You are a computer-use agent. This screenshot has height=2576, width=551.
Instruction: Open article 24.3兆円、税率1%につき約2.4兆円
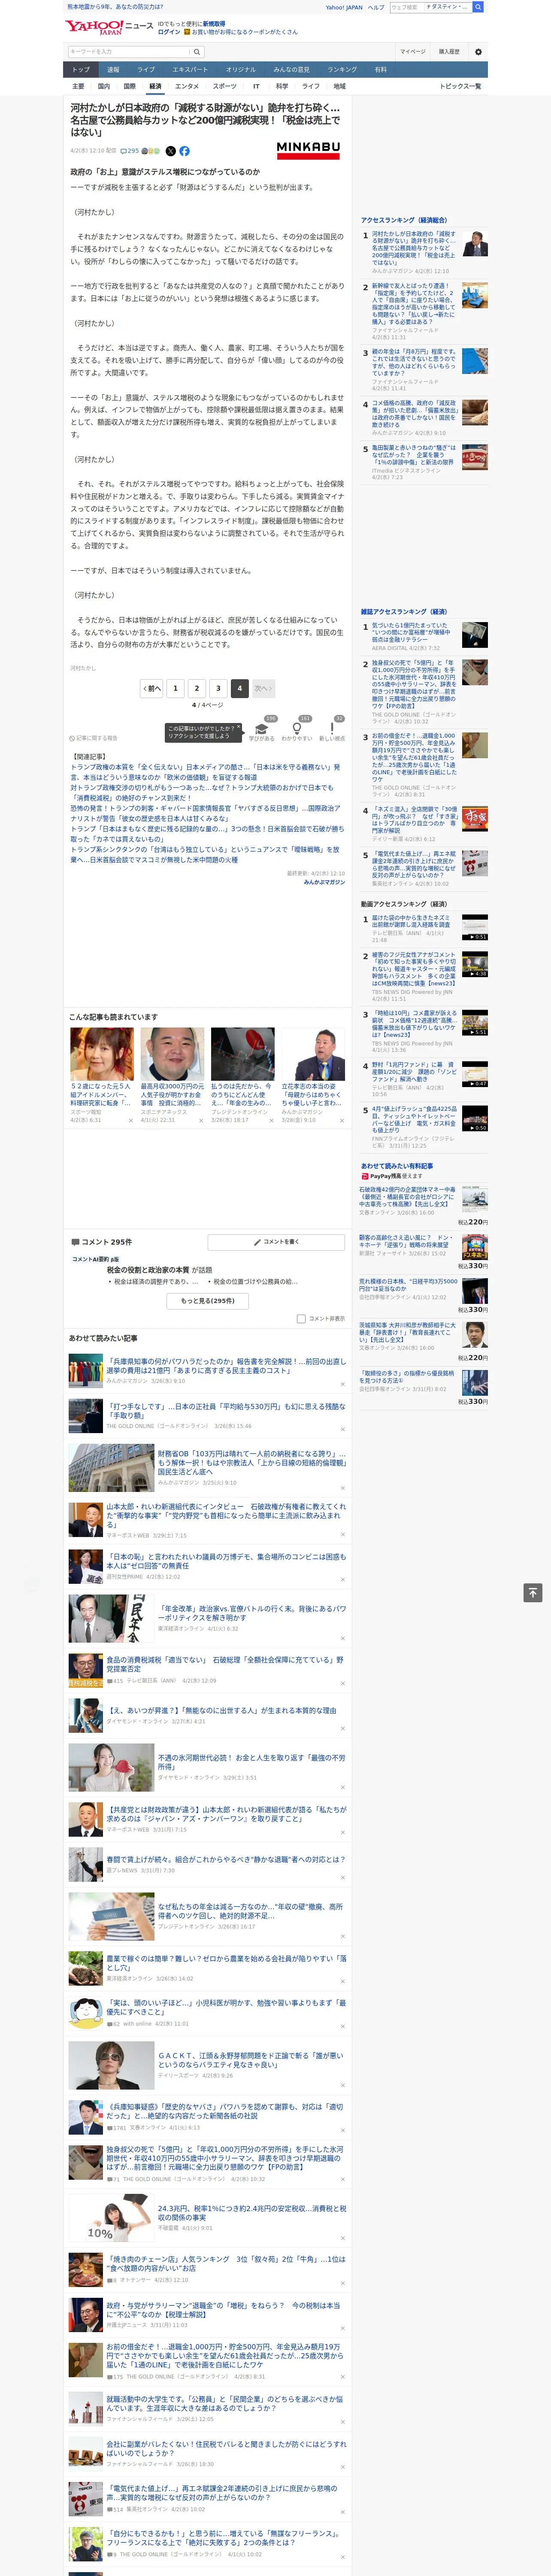tap(252, 2213)
